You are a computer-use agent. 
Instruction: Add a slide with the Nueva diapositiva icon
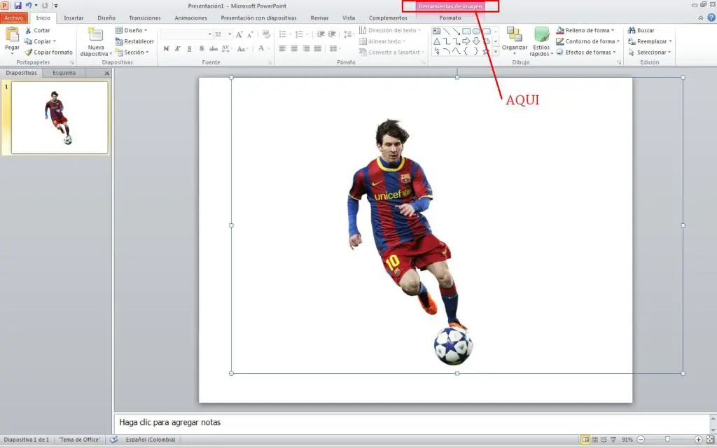[x=95, y=35]
